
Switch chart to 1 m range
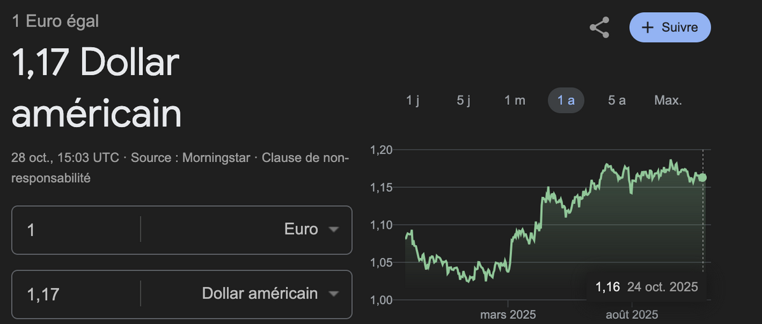click(515, 100)
